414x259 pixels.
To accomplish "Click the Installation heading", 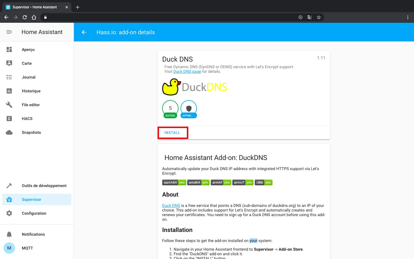I will tap(177, 230).
